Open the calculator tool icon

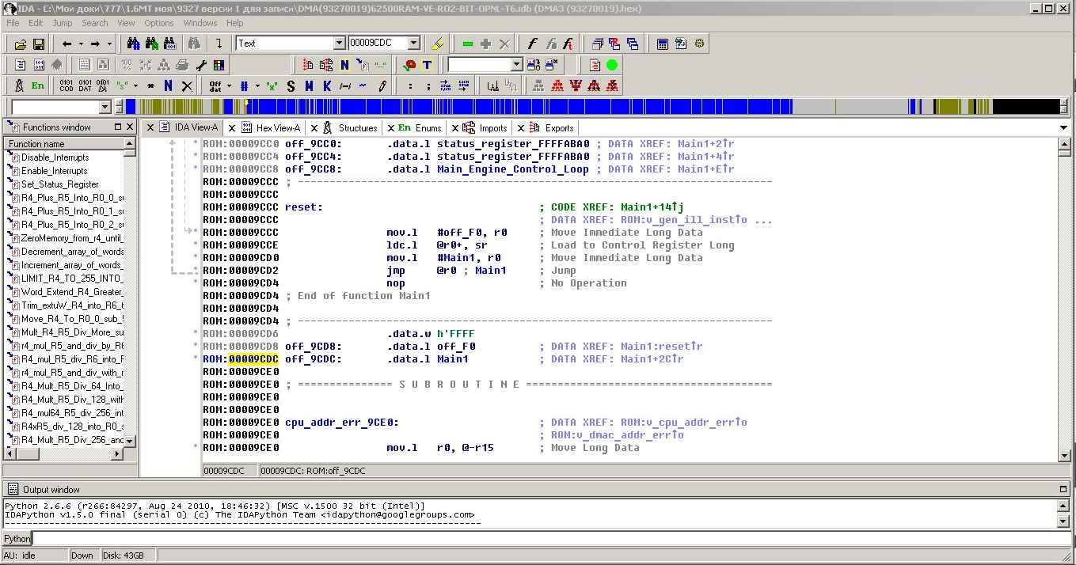click(x=663, y=44)
